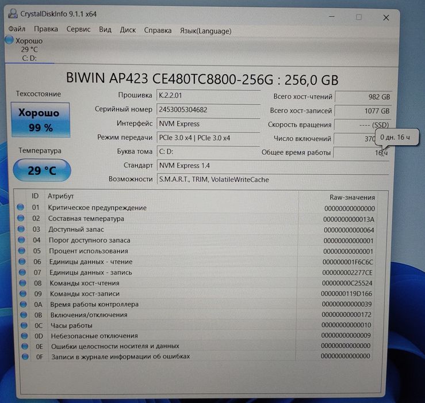The height and width of the screenshot is (403, 425).
Task: Click the Всего хост-чтений value 982 GB
Action: (363, 97)
